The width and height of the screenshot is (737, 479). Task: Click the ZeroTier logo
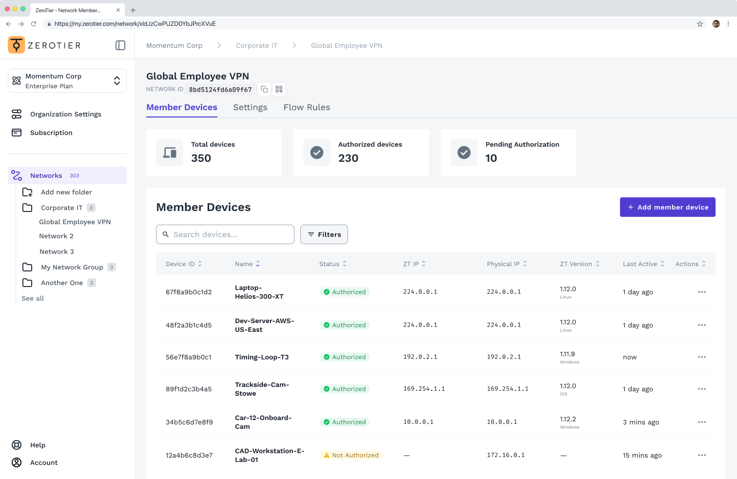pos(44,45)
